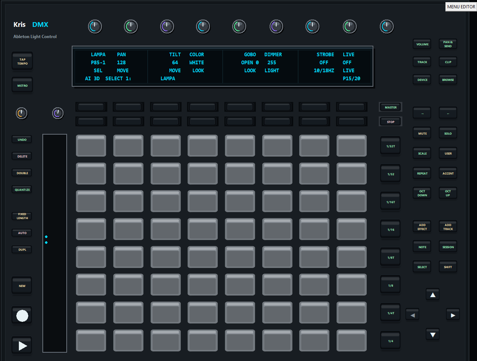Select the 1/16 repeat rate button

391,230
